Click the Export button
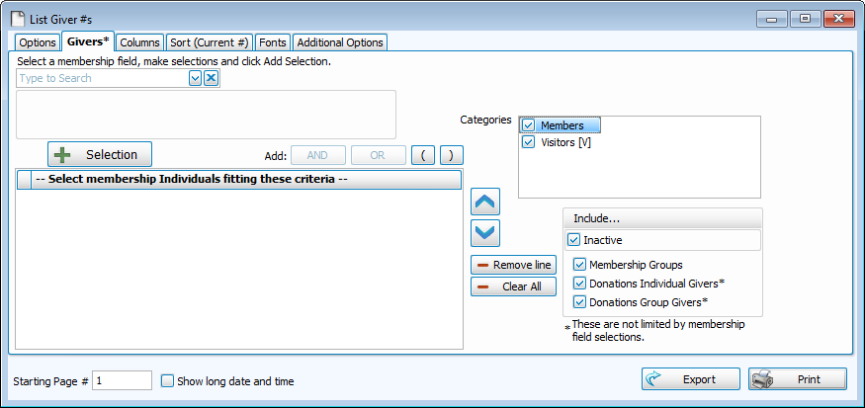This screenshot has height=408, width=865. pyautogui.click(x=690, y=379)
